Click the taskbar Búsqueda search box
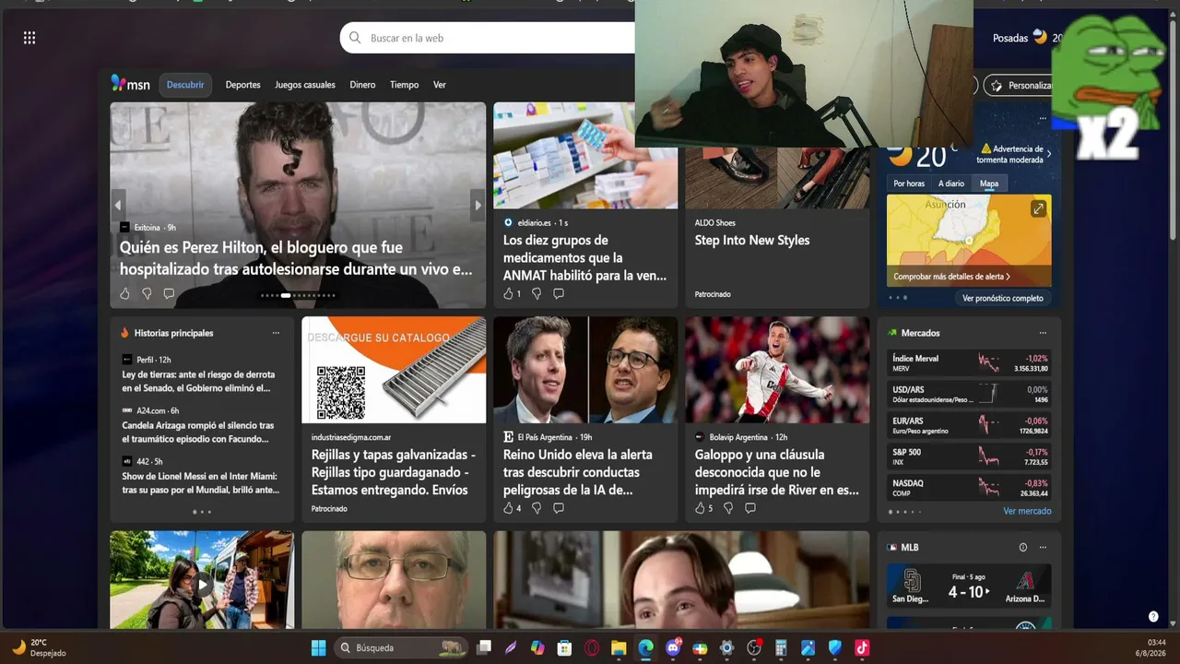1180x664 pixels. 400,647
